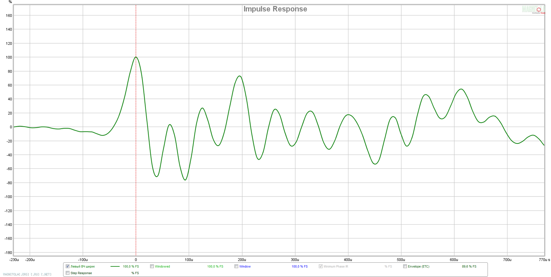Click the Step Response label
Image resolution: width=551 pixels, height=277 pixels.
click(x=81, y=273)
